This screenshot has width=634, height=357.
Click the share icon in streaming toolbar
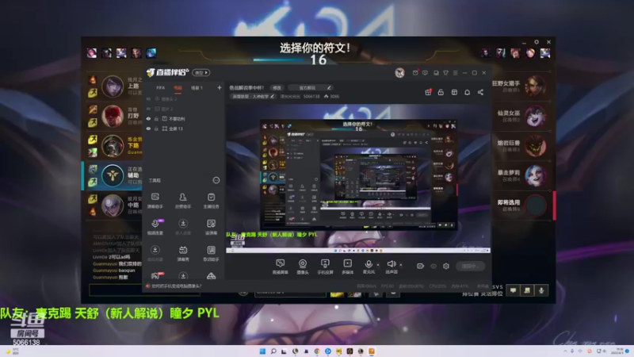tap(480, 92)
